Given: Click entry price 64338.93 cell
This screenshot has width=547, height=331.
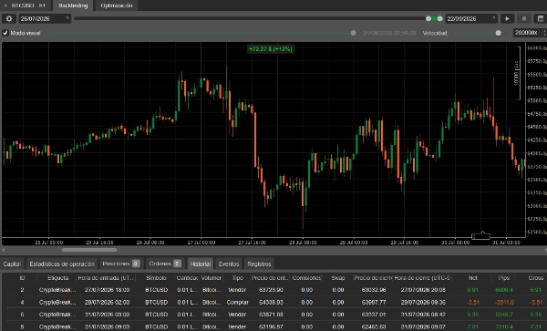Looking at the screenshot, I should point(271,302).
